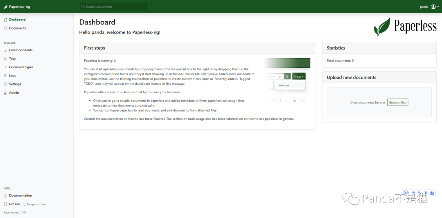Viewport: 442px width, 218px height.
Task: Open the Documents page from sidebar
Action: (15, 28)
